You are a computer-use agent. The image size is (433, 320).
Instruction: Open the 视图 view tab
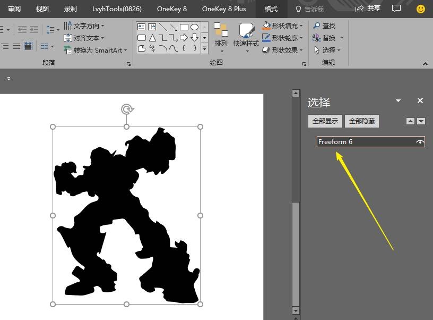click(x=42, y=9)
